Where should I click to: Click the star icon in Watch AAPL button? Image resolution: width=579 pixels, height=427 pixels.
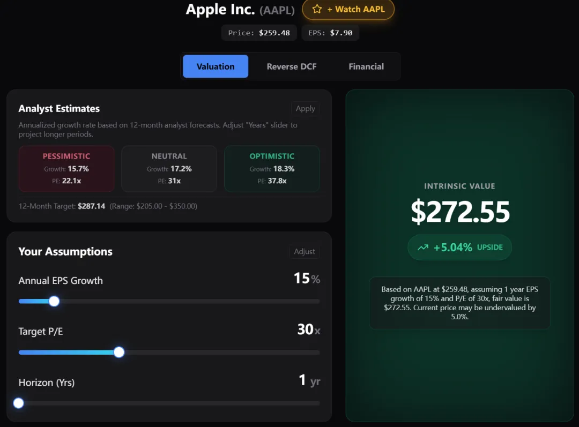click(x=317, y=9)
